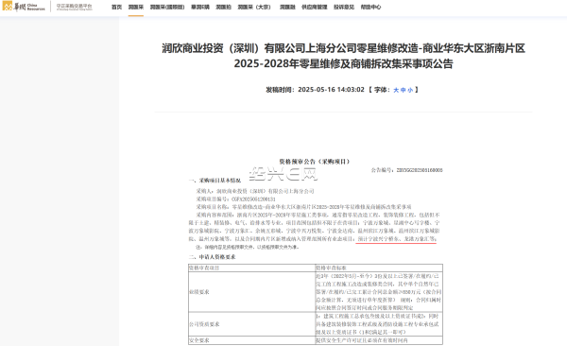This screenshot has height=346, width=567.
Task: Select the active 润采 tab with orange underline
Action: [x=136, y=7]
